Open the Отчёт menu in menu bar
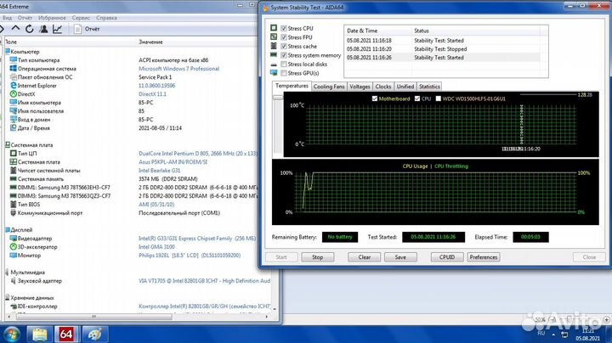The height and width of the screenshot is (343, 612). (25, 18)
